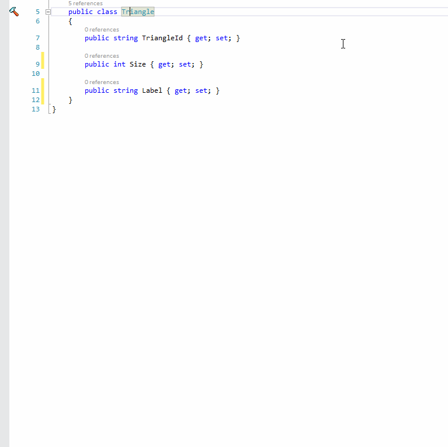Open the hammer quick actions icon
The height and width of the screenshot is (447, 448).
point(13,12)
